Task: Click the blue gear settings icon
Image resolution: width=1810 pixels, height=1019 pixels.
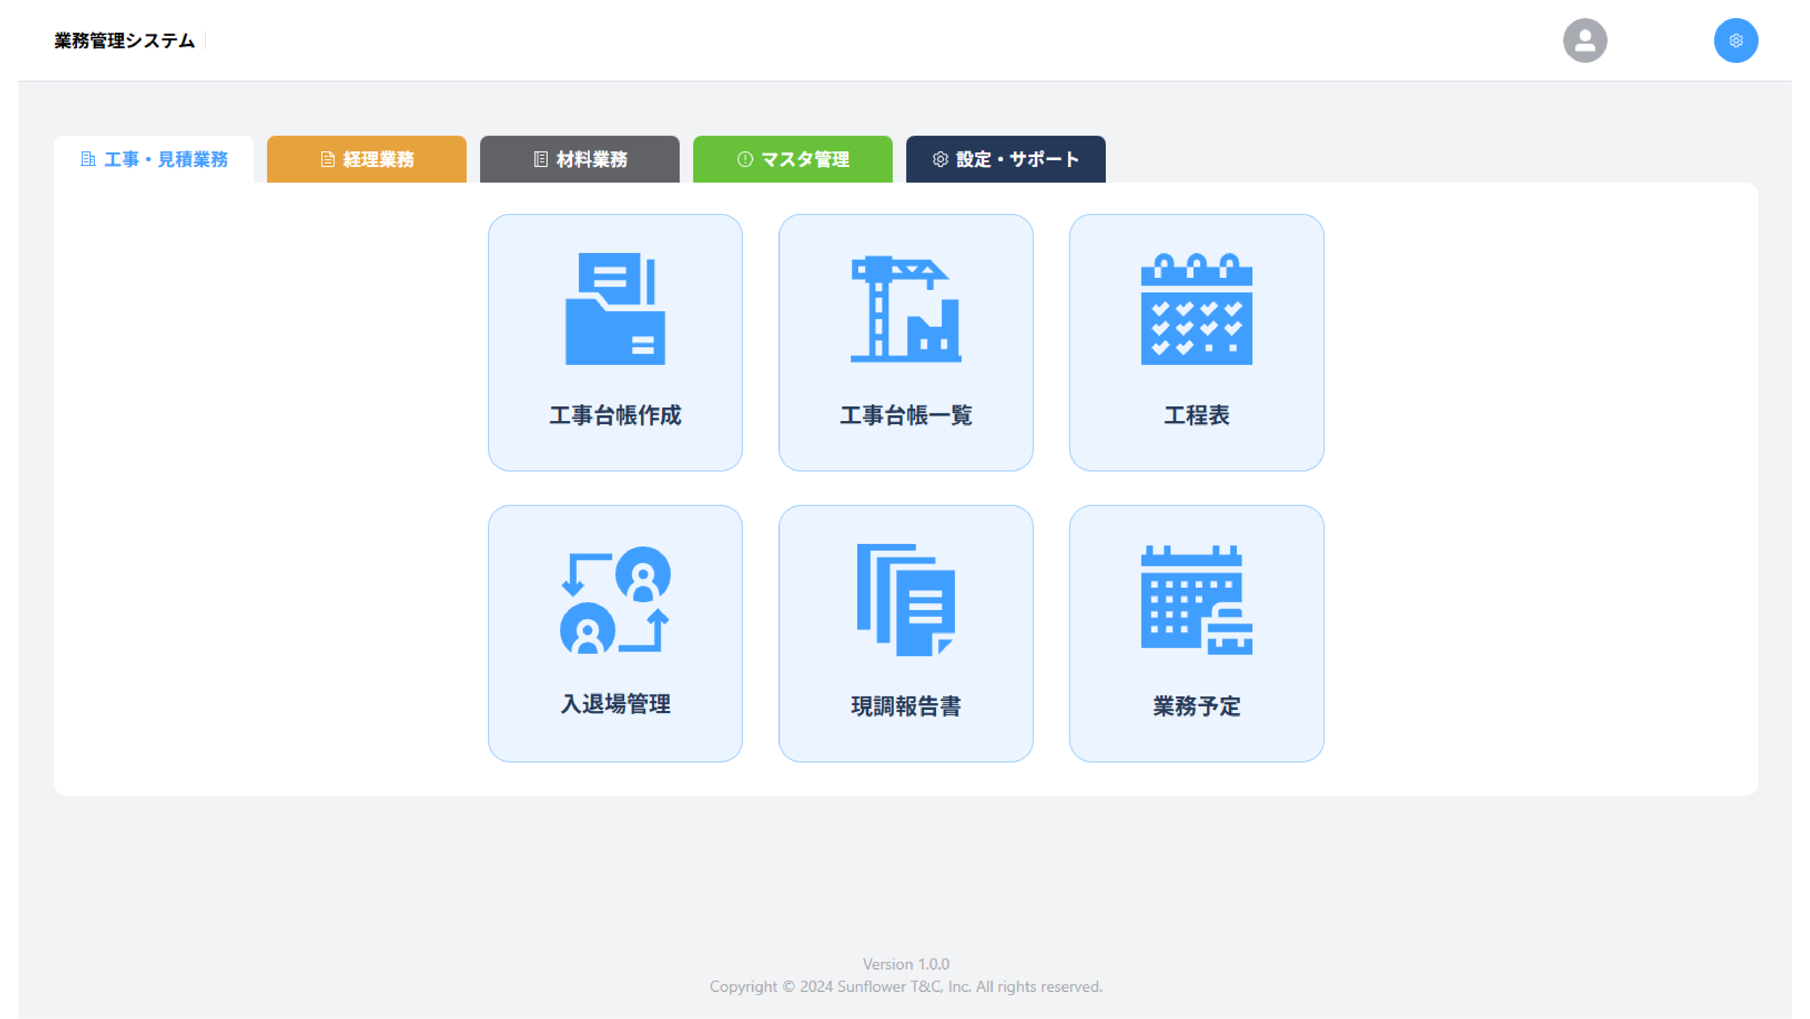Action: (1735, 41)
